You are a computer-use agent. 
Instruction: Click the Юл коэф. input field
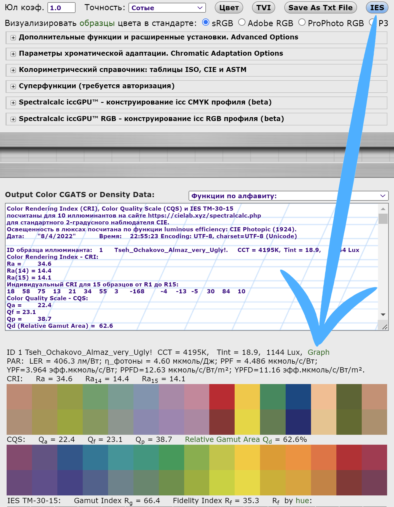61,8
